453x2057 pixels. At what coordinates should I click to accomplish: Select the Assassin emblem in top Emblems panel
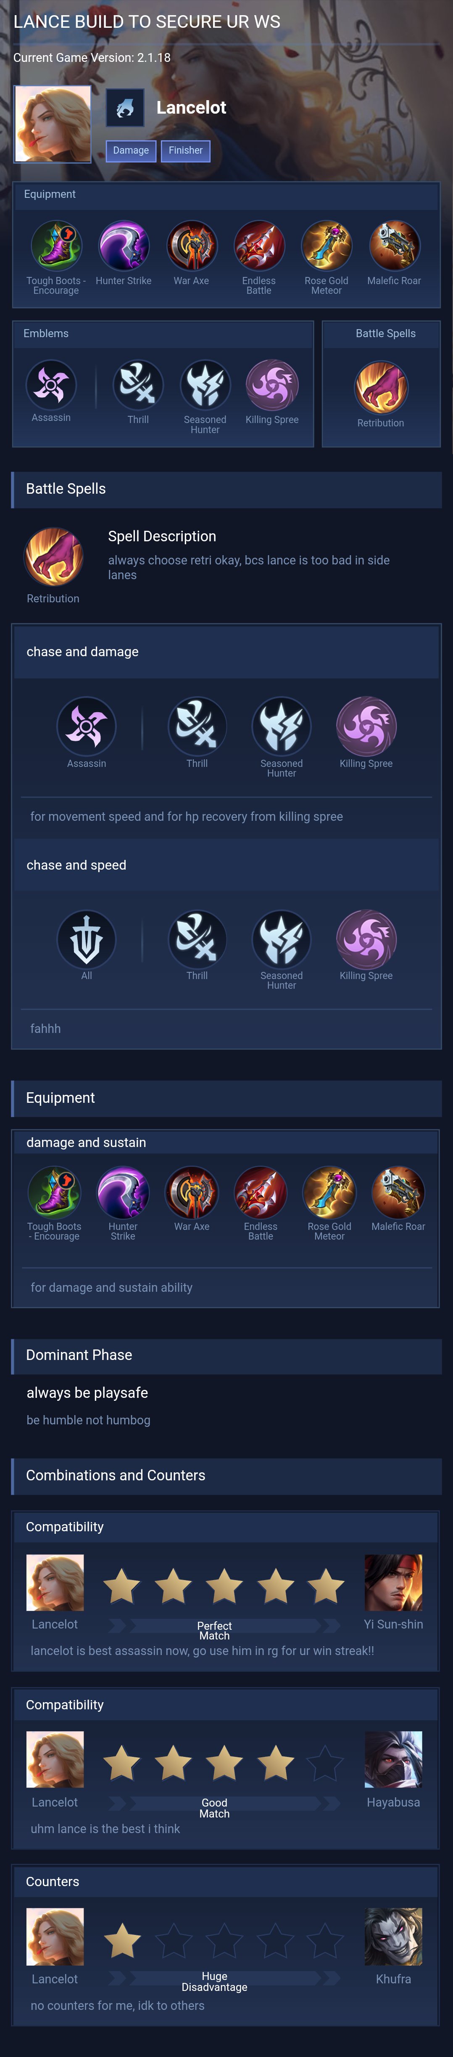point(51,384)
